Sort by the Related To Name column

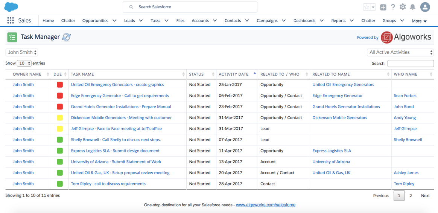coord(351,75)
